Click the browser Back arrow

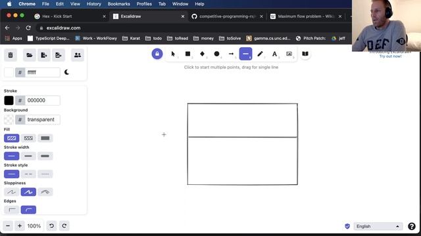pos(7,28)
